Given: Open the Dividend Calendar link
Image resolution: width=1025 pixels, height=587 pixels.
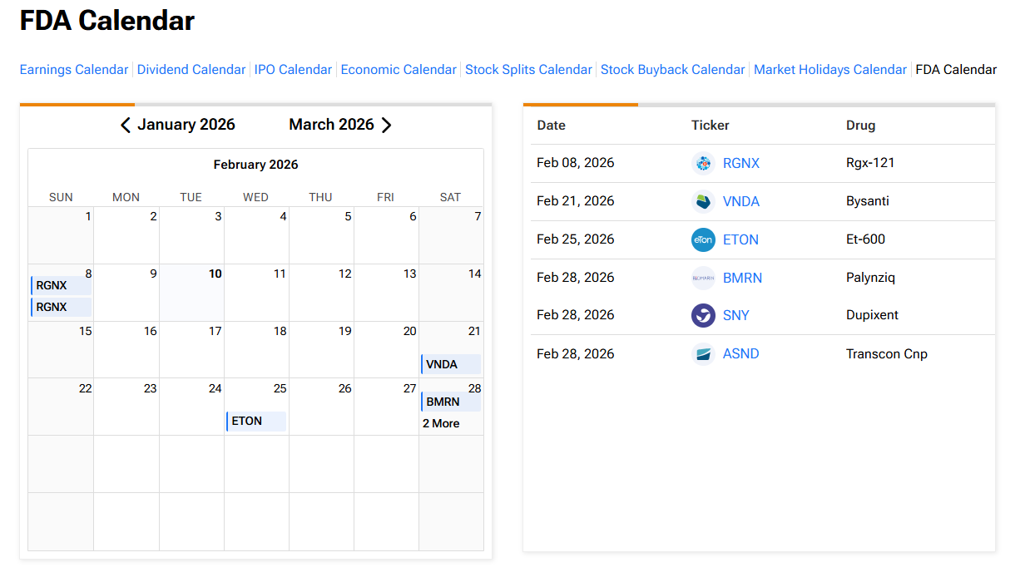Looking at the screenshot, I should pos(191,70).
